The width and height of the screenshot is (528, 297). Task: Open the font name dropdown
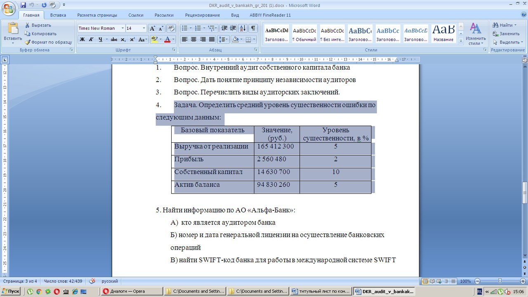(123, 28)
